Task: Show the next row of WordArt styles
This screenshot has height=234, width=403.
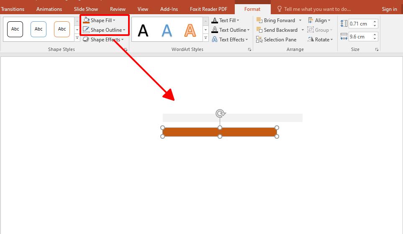Action: (x=205, y=30)
